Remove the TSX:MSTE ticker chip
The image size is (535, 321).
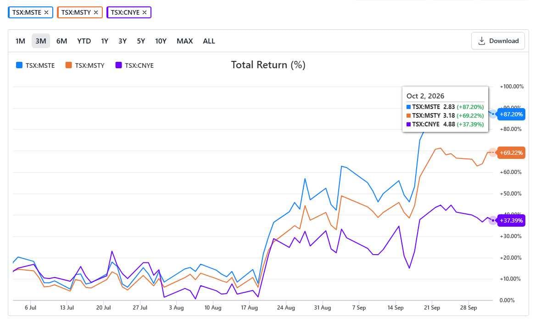click(46, 13)
